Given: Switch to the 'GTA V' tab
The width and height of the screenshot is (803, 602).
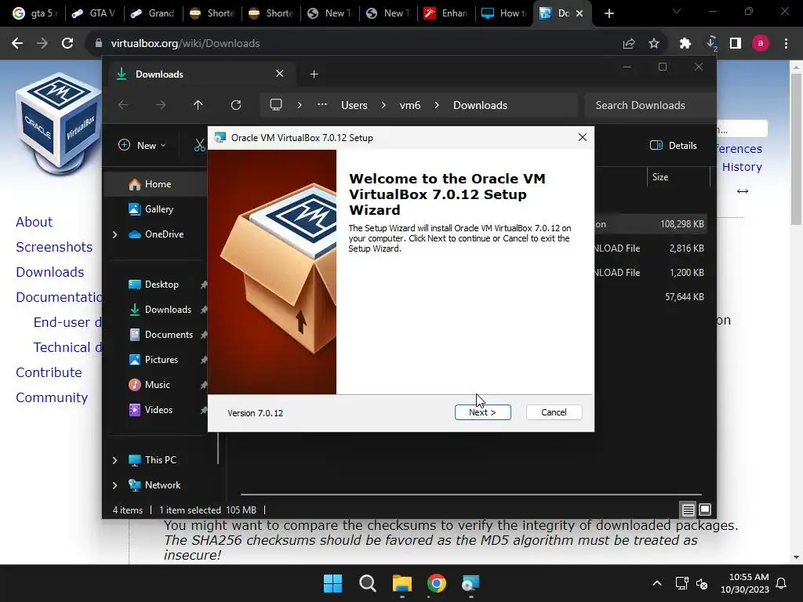Looking at the screenshot, I should tap(94, 13).
